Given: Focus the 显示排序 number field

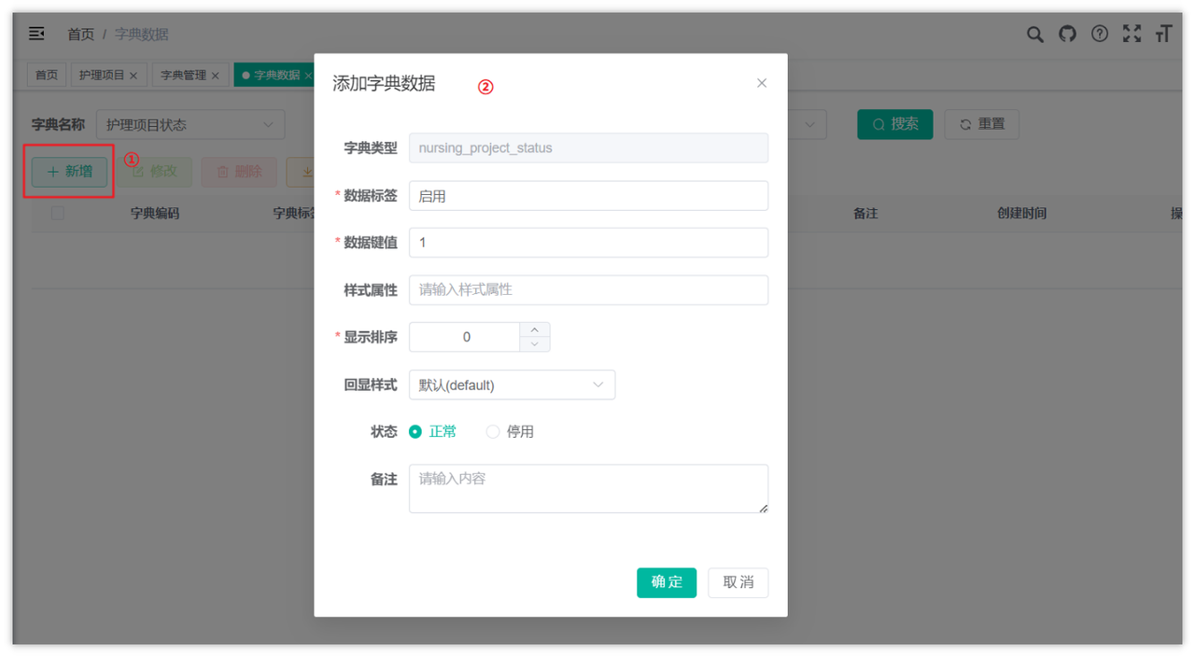Looking at the screenshot, I should coord(465,337).
